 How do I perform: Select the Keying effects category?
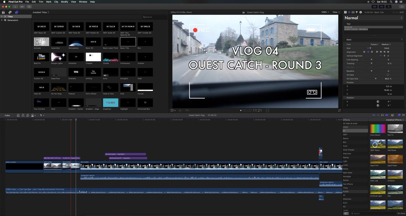[355, 157]
